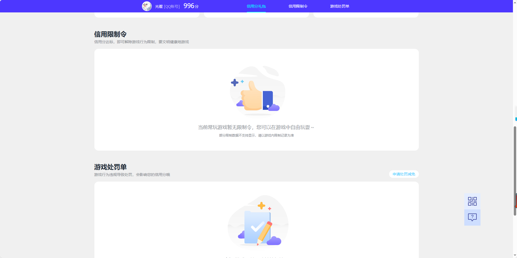Click the 申请处罚减免 button

(x=404, y=174)
